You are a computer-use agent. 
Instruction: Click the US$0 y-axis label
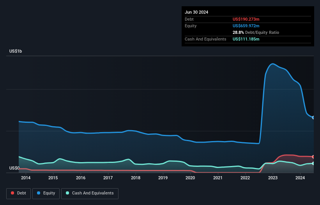tap(14, 168)
